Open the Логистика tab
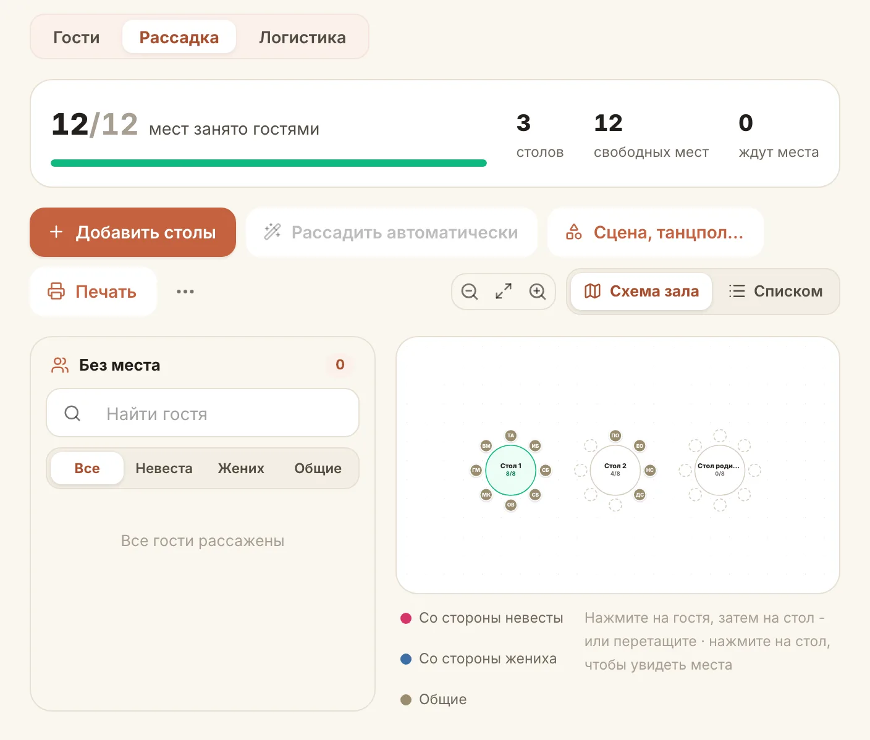870x740 pixels. (302, 37)
